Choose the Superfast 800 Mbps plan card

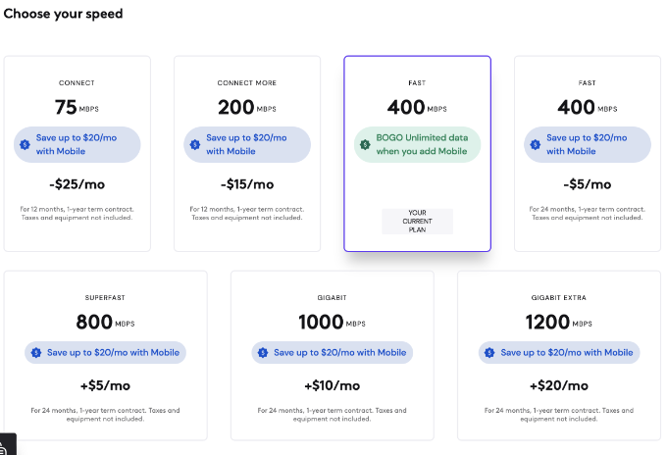coord(106,356)
